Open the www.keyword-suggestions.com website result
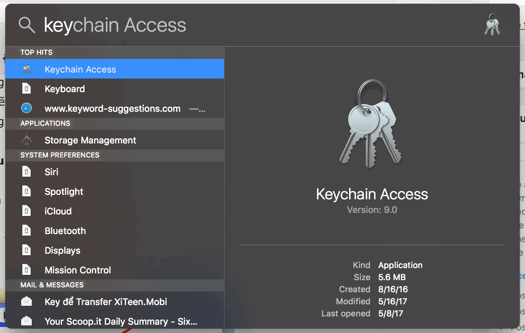 click(x=112, y=108)
